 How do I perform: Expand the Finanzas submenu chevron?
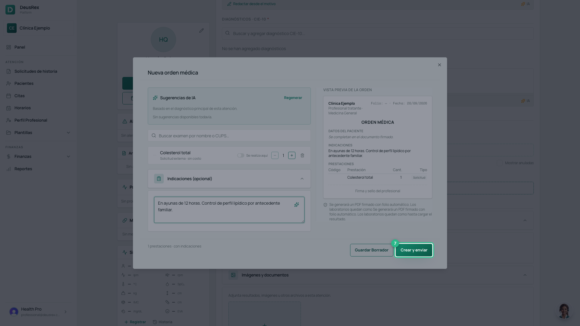coord(68,157)
